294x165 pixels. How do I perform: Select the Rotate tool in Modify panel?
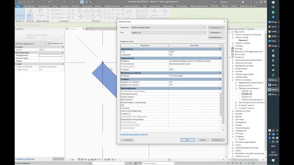93,17
